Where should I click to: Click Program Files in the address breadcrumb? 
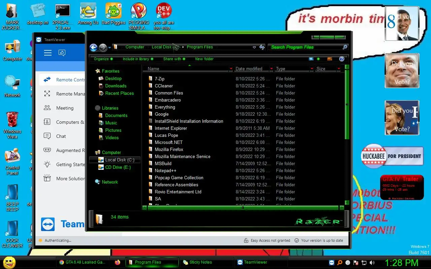tap(200, 47)
